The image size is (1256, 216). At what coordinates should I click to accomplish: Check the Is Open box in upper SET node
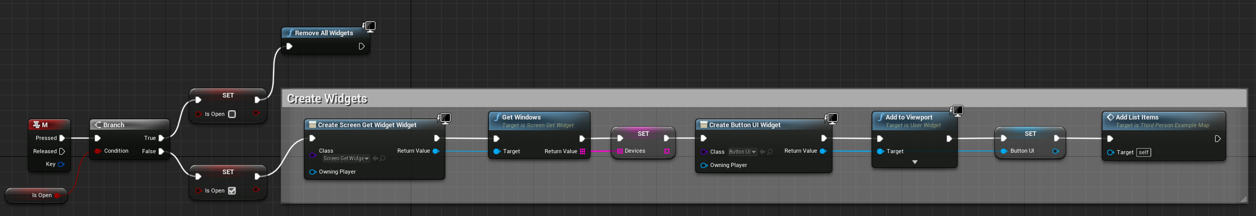(232, 114)
